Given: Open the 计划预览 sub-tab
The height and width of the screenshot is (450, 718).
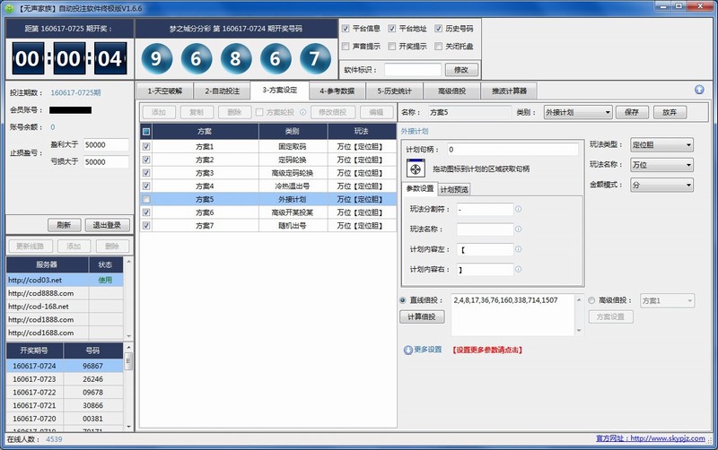Looking at the screenshot, I should coord(454,188).
